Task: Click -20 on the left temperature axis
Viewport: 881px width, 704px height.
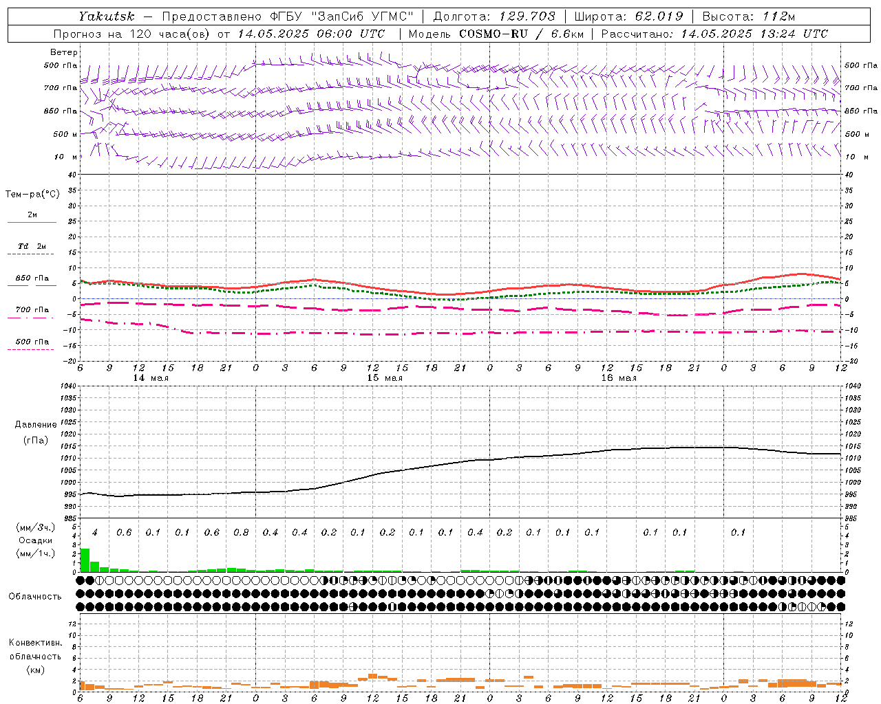Action: pyautogui.click(x=70, y=361)
